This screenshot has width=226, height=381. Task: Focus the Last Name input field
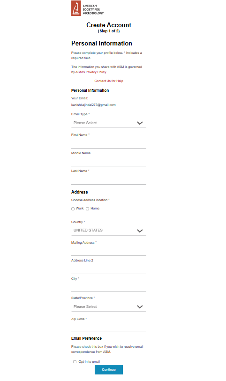point(109,179)
